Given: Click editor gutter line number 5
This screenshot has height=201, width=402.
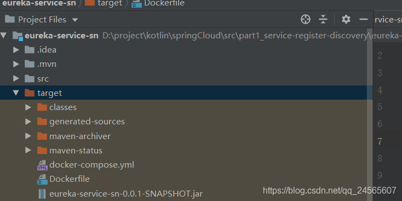Looking at the screenshot, I should 380,107.
